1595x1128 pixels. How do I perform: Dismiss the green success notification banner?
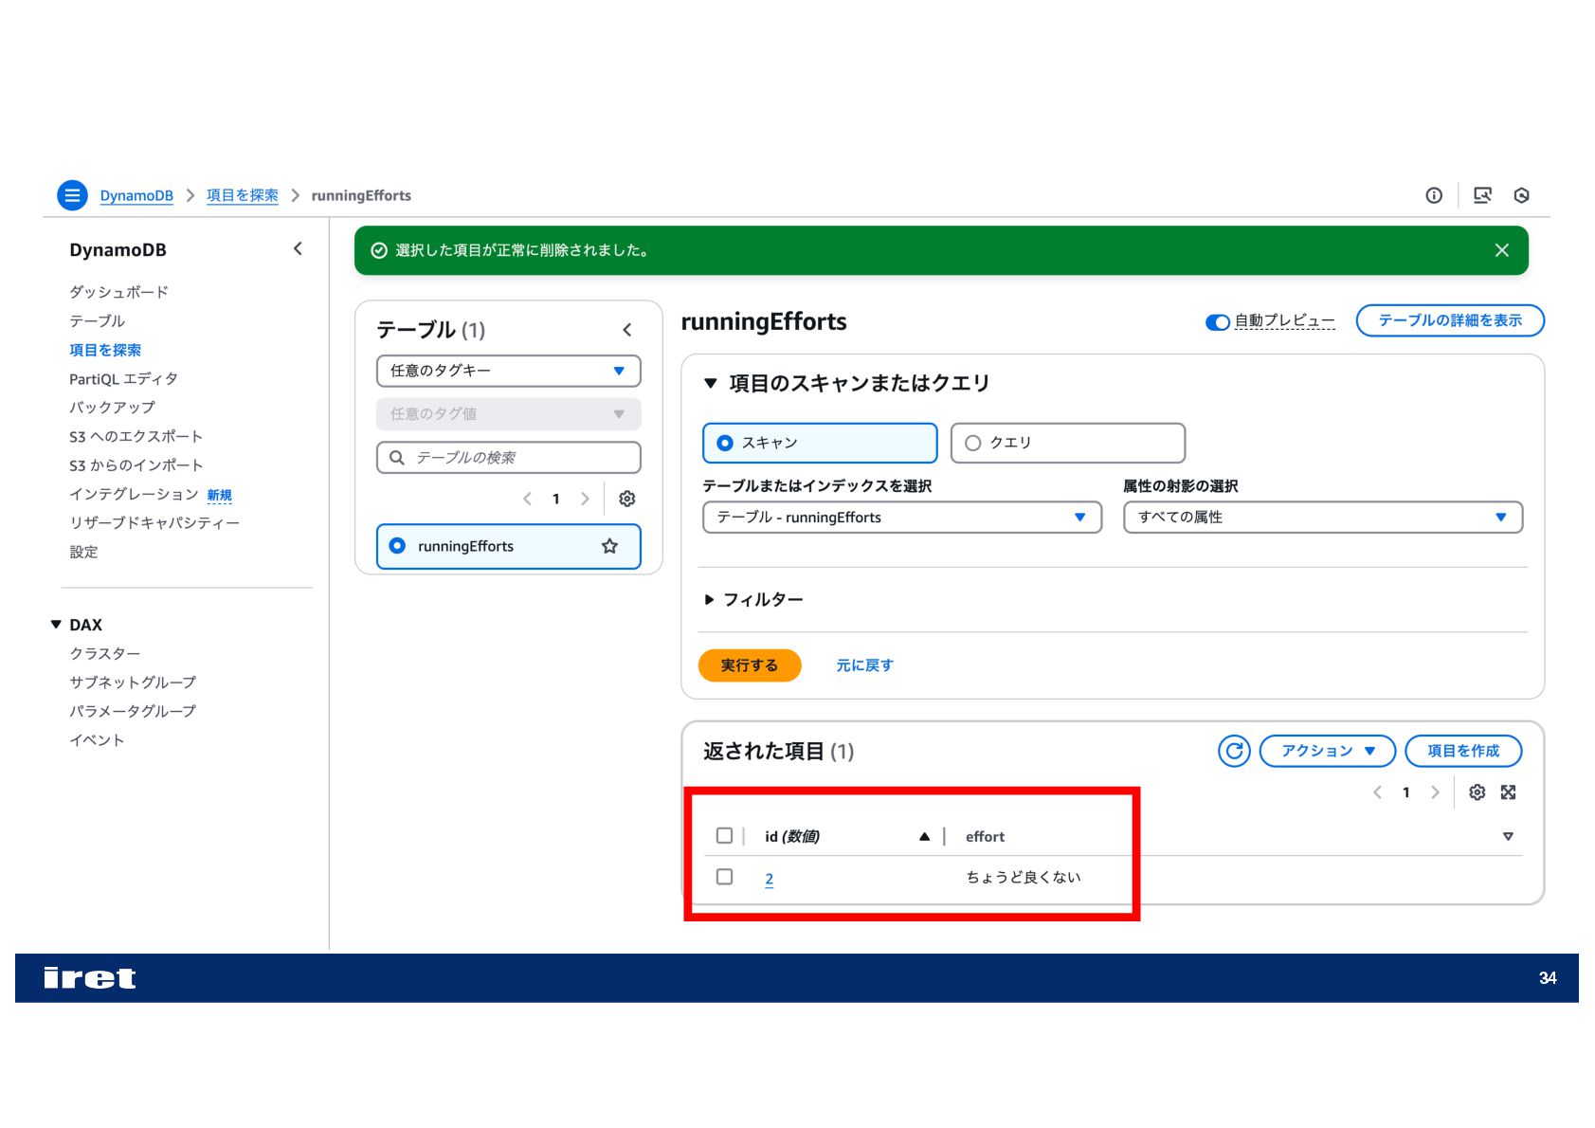tap(1502, 250)
